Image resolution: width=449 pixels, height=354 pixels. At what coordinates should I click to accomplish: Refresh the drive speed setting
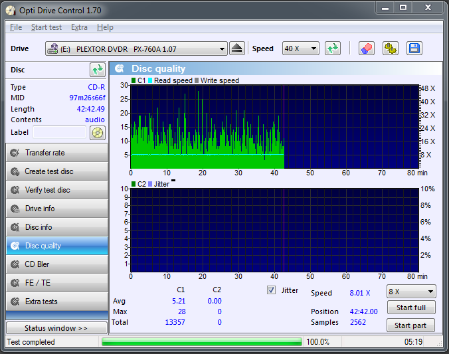pyautogui.click(x=333, y=48)
